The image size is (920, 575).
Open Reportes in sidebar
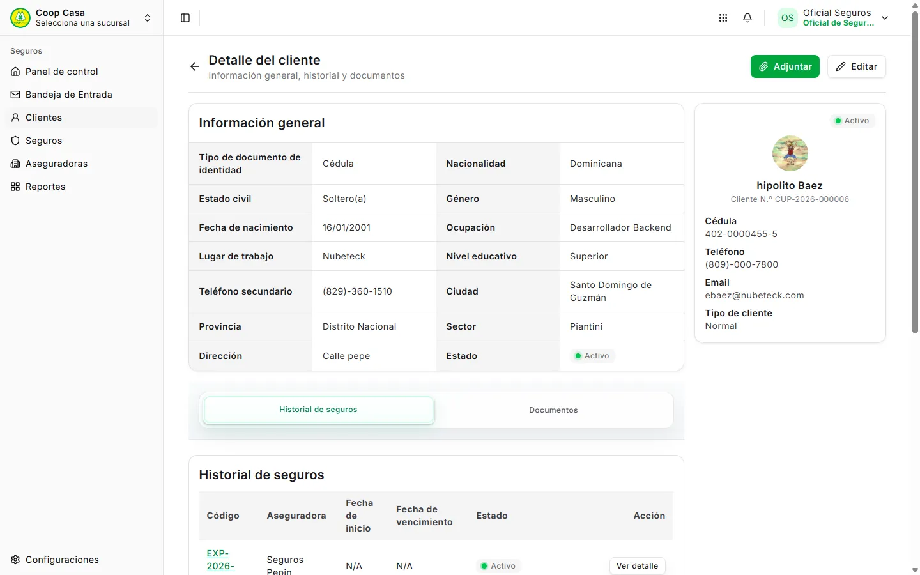point(82,187)
